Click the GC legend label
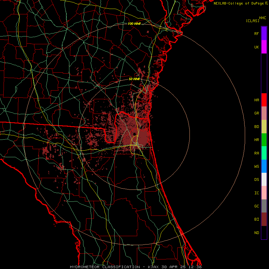Viewport: 269px width, 269px height. tap(257, 206)
